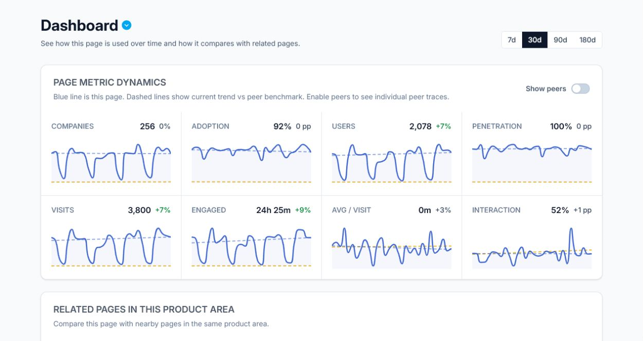The width and height of the screenshot is (643, 341).
Task: Select the 7d time range
Action: [512, 40]
